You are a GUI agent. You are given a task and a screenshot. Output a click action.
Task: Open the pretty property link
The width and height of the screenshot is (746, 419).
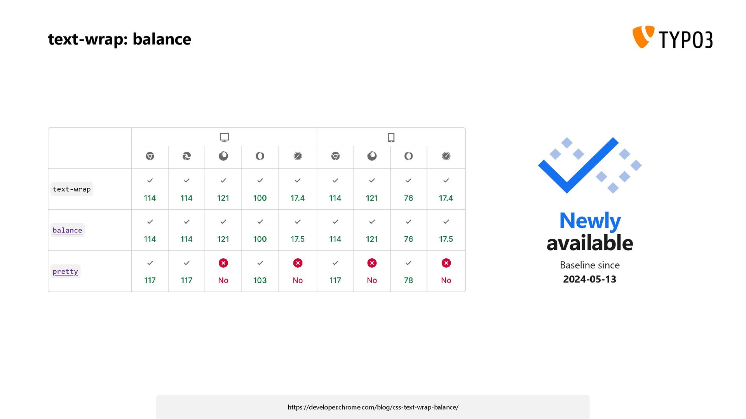(x=65, y=271)
